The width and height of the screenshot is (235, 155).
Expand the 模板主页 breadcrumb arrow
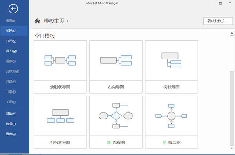click(x=67, y=21)
